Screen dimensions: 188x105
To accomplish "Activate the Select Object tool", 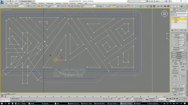I will [26, 6].
